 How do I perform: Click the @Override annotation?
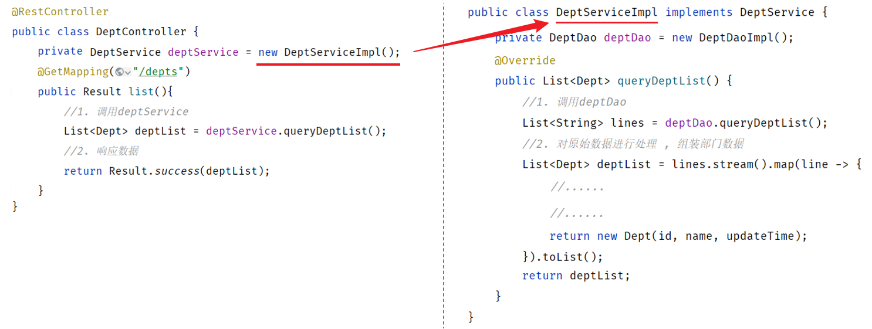tap(525, 60)
